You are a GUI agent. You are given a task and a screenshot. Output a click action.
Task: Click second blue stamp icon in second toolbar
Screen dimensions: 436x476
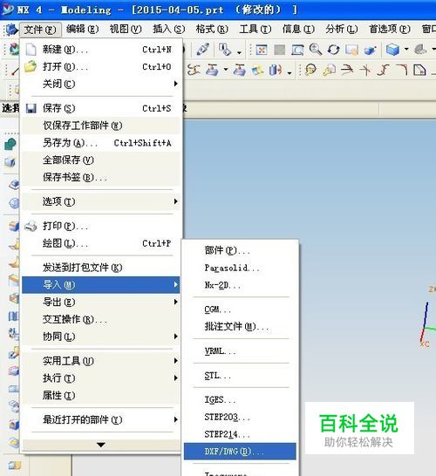click(240, 70)
